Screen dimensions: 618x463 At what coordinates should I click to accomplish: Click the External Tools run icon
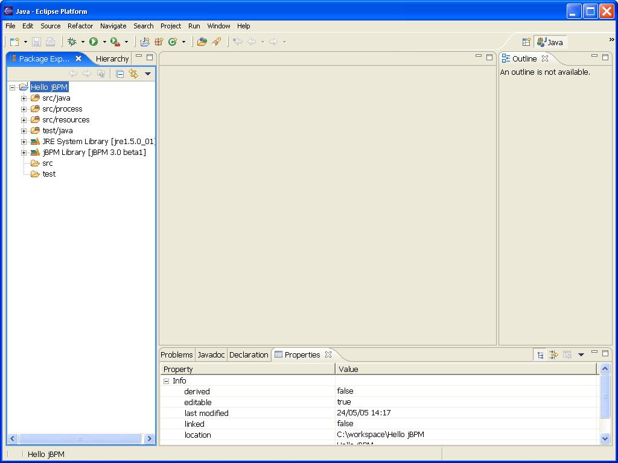[115, 42]
